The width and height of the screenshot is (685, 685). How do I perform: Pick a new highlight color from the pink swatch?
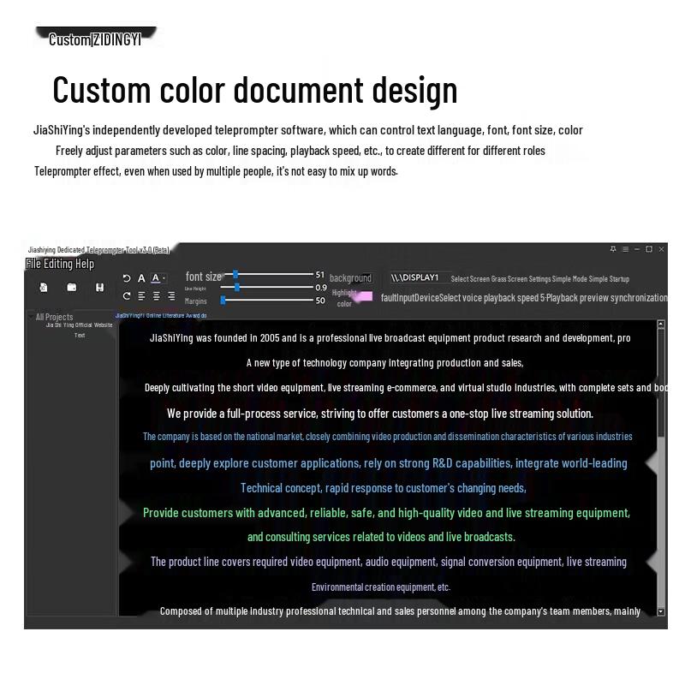point(363,296)
